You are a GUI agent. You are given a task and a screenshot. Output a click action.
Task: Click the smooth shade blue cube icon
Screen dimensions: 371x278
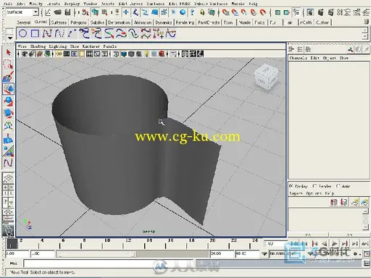124,54
